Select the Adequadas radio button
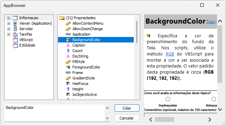226x126 pixels. pyautogui.click(x=214, y=99)
